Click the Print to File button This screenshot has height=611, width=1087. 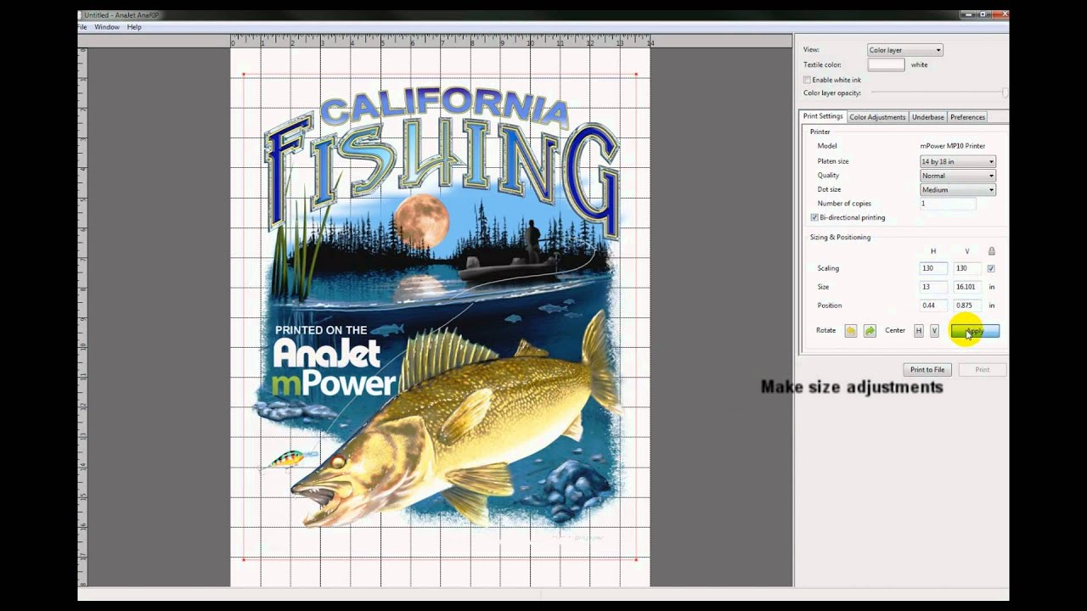(927, 370)
